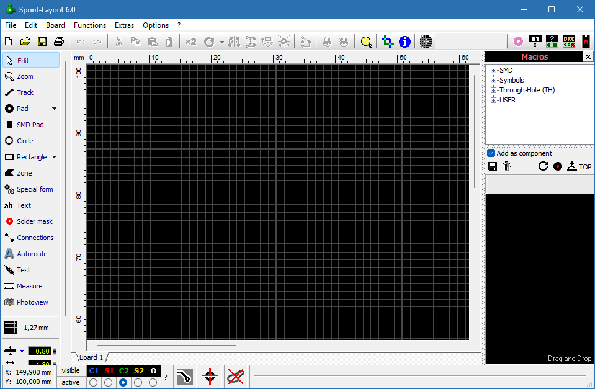This screenshot has width=595, height=389.
Task: Open the Edit menu
Action: [31, 25]
